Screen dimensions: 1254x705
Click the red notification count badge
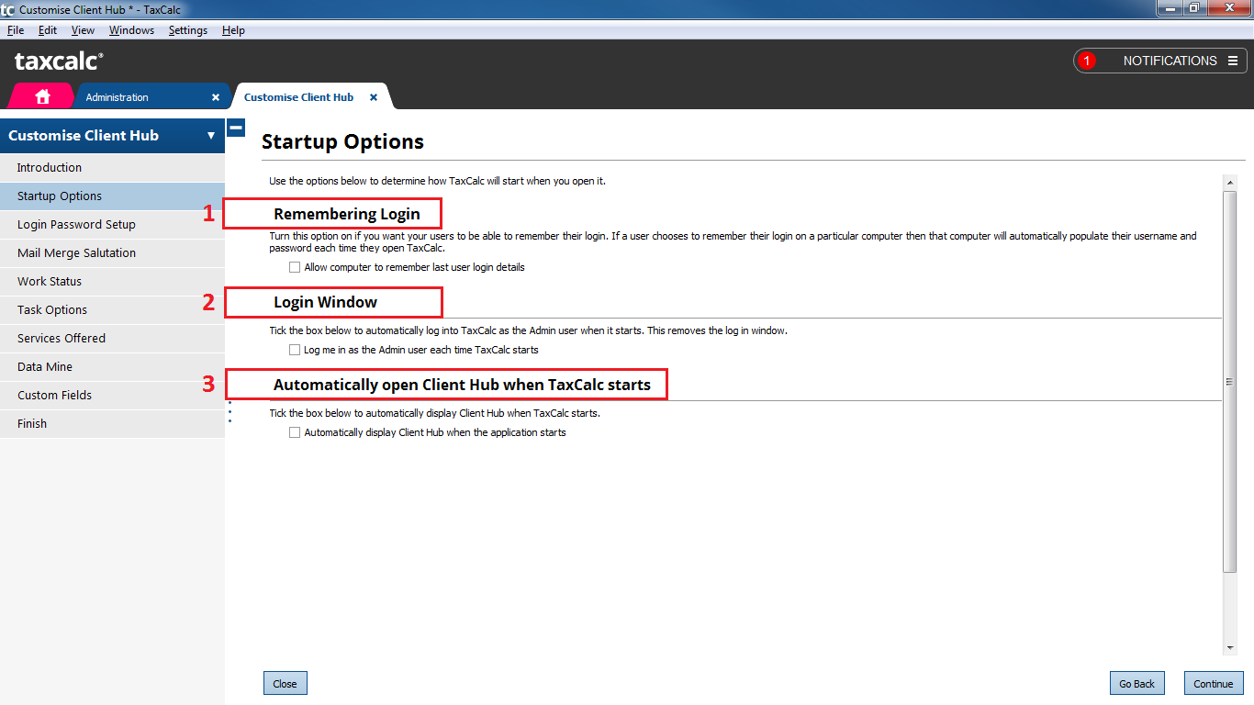click(1087, 61)
